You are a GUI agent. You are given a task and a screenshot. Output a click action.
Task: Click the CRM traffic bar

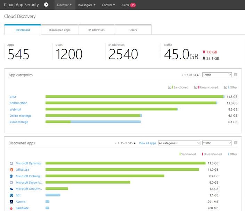[135, 96]
